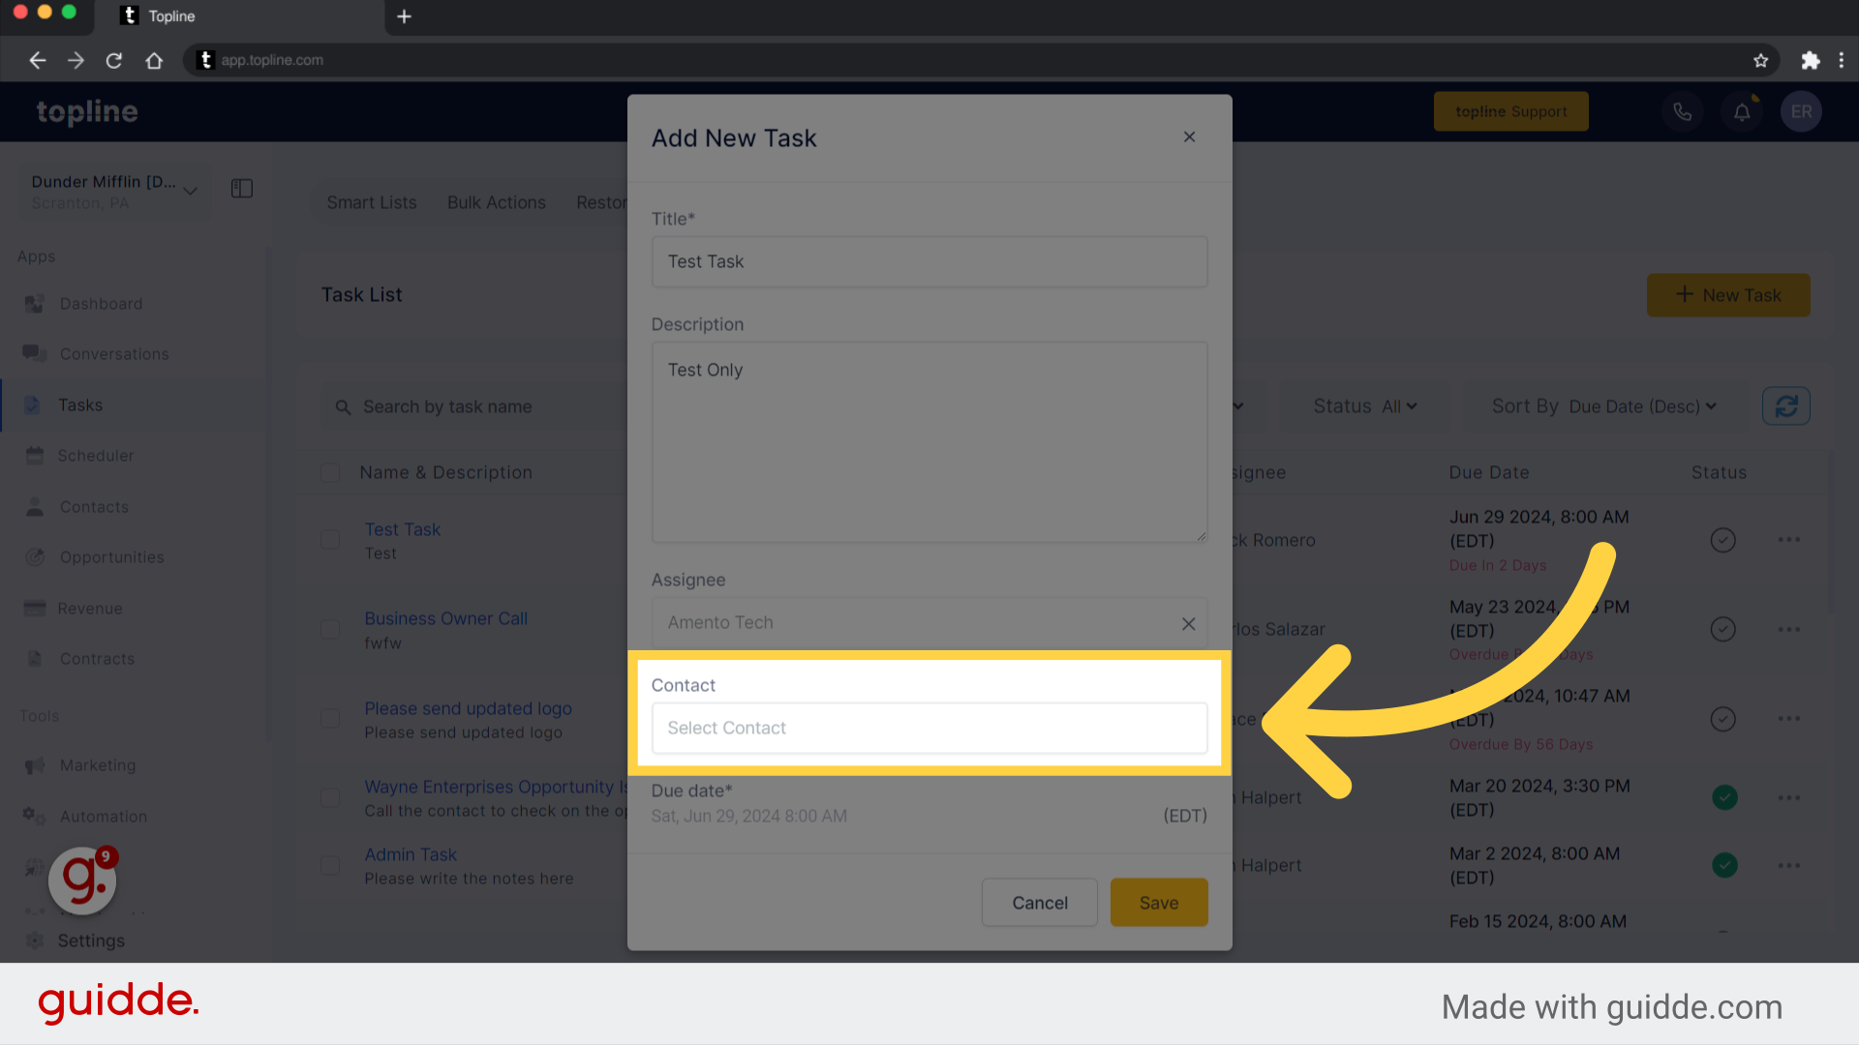Viewport: 1859px width, 1045px height.
Task: Open Opportunities in the sidebar
Action: (112, 557)
